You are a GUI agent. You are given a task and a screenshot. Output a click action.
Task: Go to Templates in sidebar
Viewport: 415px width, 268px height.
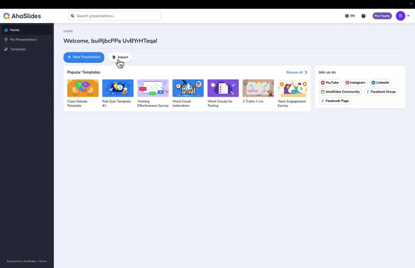point(18,49)
